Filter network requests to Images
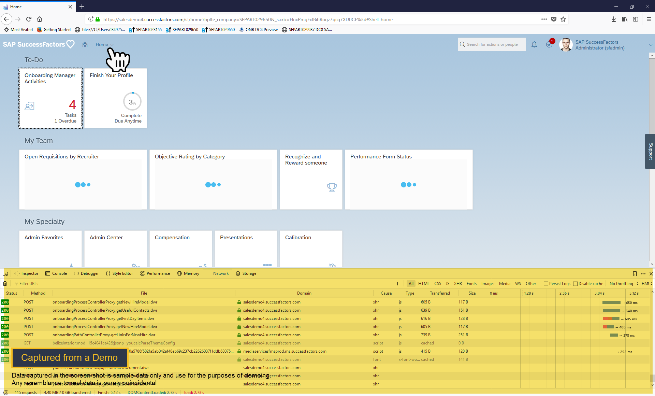This screenshot has width=655, height=396. tap(487, 284)
